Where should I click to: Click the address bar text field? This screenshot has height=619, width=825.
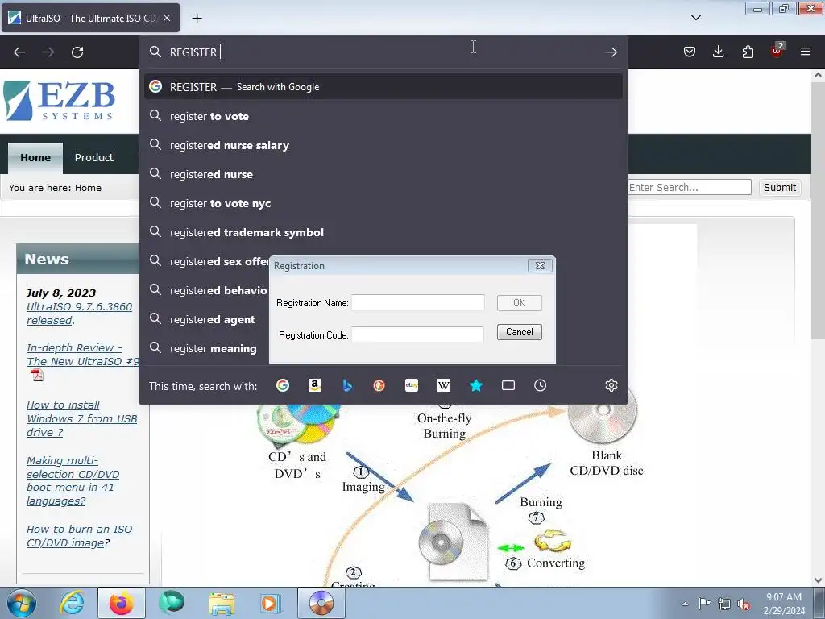coord(383,52)
